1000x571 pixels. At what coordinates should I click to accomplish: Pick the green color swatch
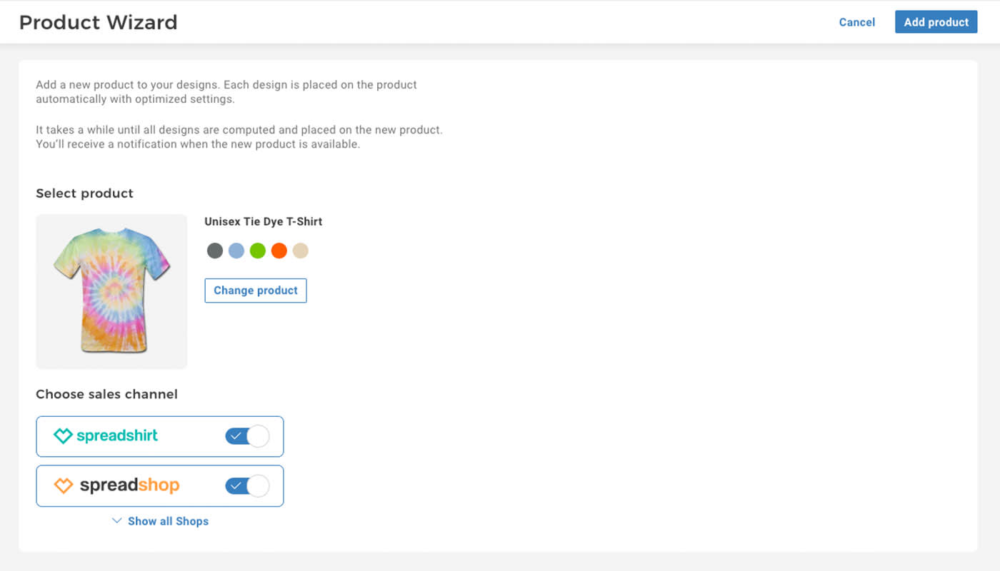coord(258,251)
